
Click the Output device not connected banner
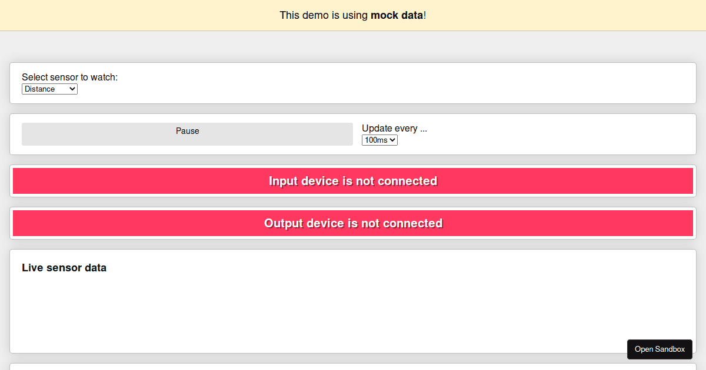[353, 223]
